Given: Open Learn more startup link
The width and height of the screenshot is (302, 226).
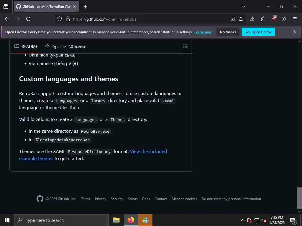Looking at the screenshot, I should click(203, 32).
